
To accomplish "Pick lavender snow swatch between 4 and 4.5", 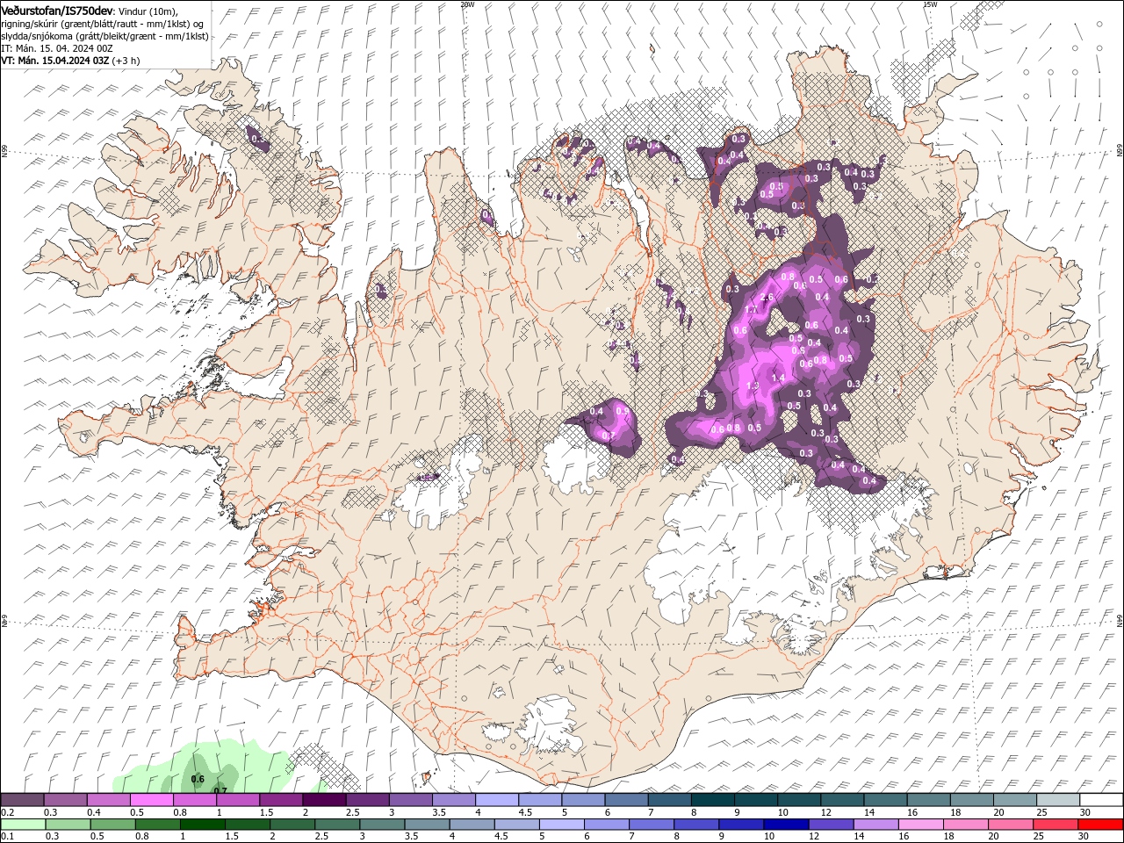I will [496, 800].
